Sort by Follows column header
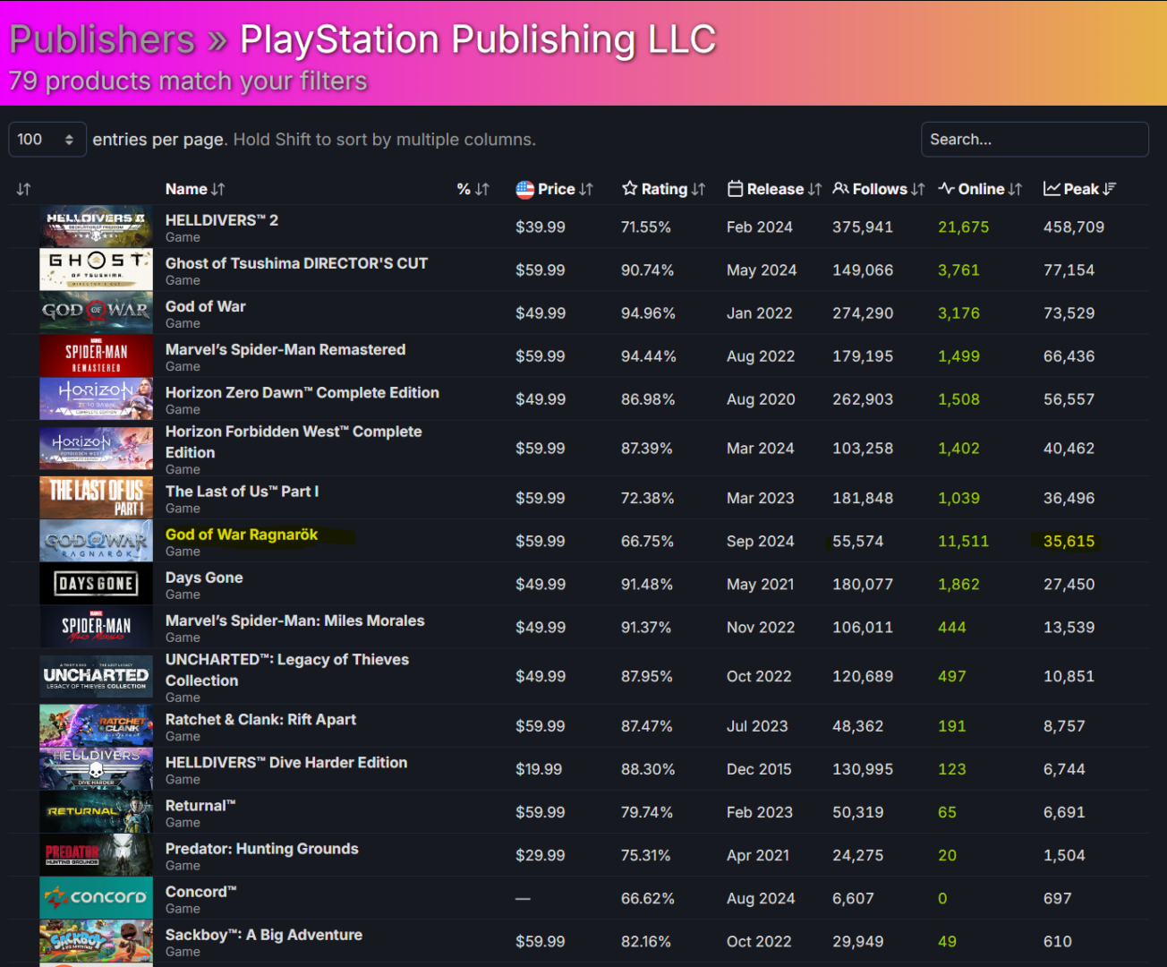The width and height of the screenshot is (1167, 967). click(879, 189)
